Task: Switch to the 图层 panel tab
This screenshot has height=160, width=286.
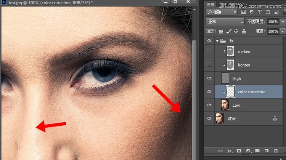Action: point(210,4)
